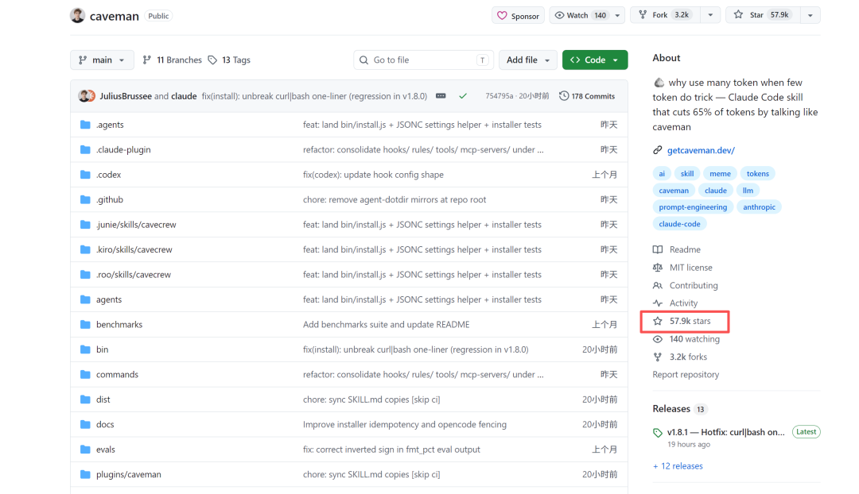Open the .github folder icon

(x=85, y=199)
